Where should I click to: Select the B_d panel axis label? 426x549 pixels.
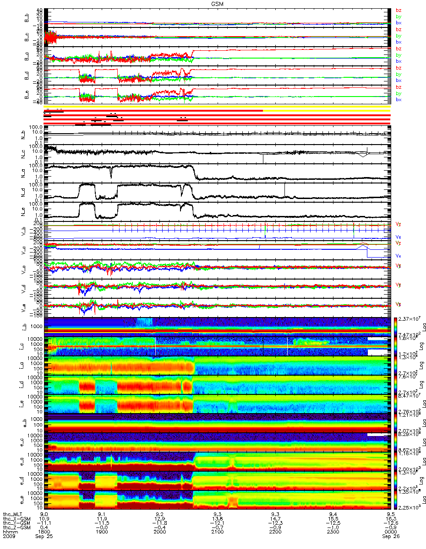(x=27, y=75)
